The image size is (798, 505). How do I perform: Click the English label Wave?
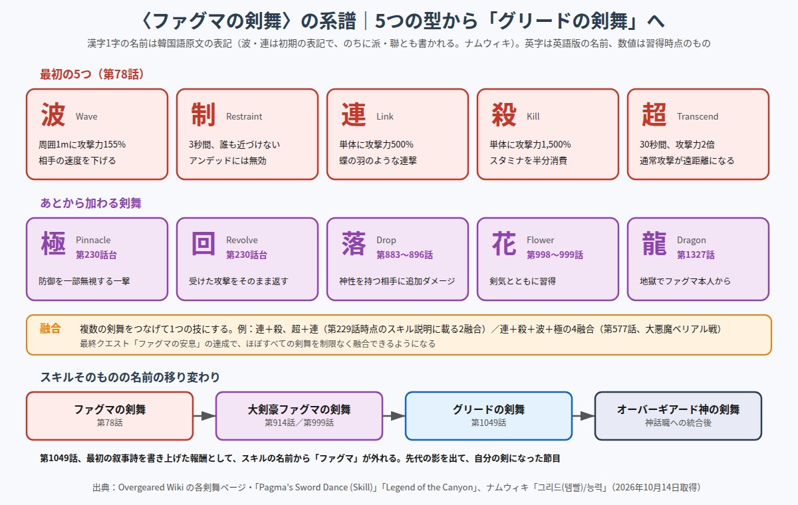pos(86,116)
